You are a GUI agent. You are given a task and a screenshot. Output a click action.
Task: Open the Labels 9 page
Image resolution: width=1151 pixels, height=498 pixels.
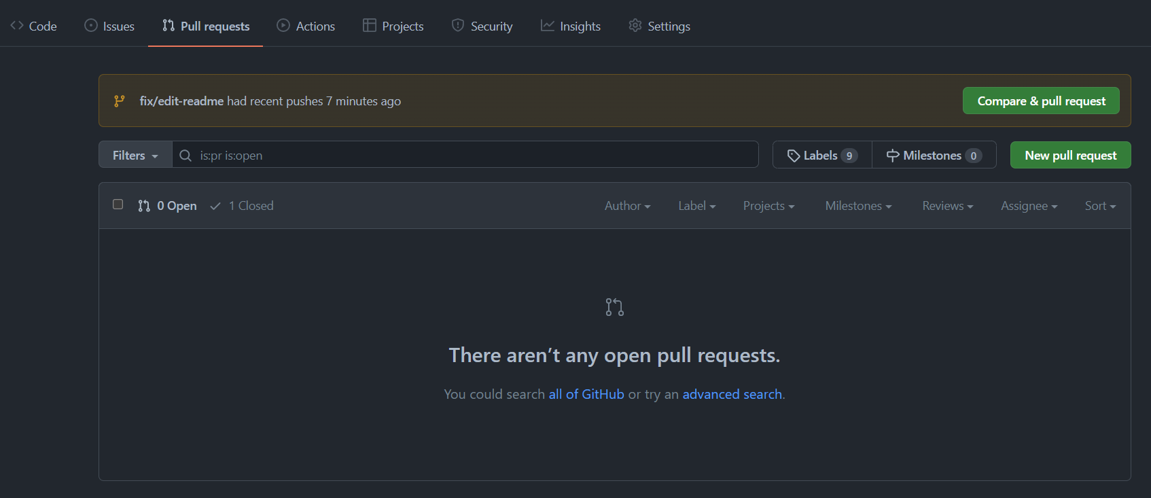pyautogui.click(x=822, y=155)
